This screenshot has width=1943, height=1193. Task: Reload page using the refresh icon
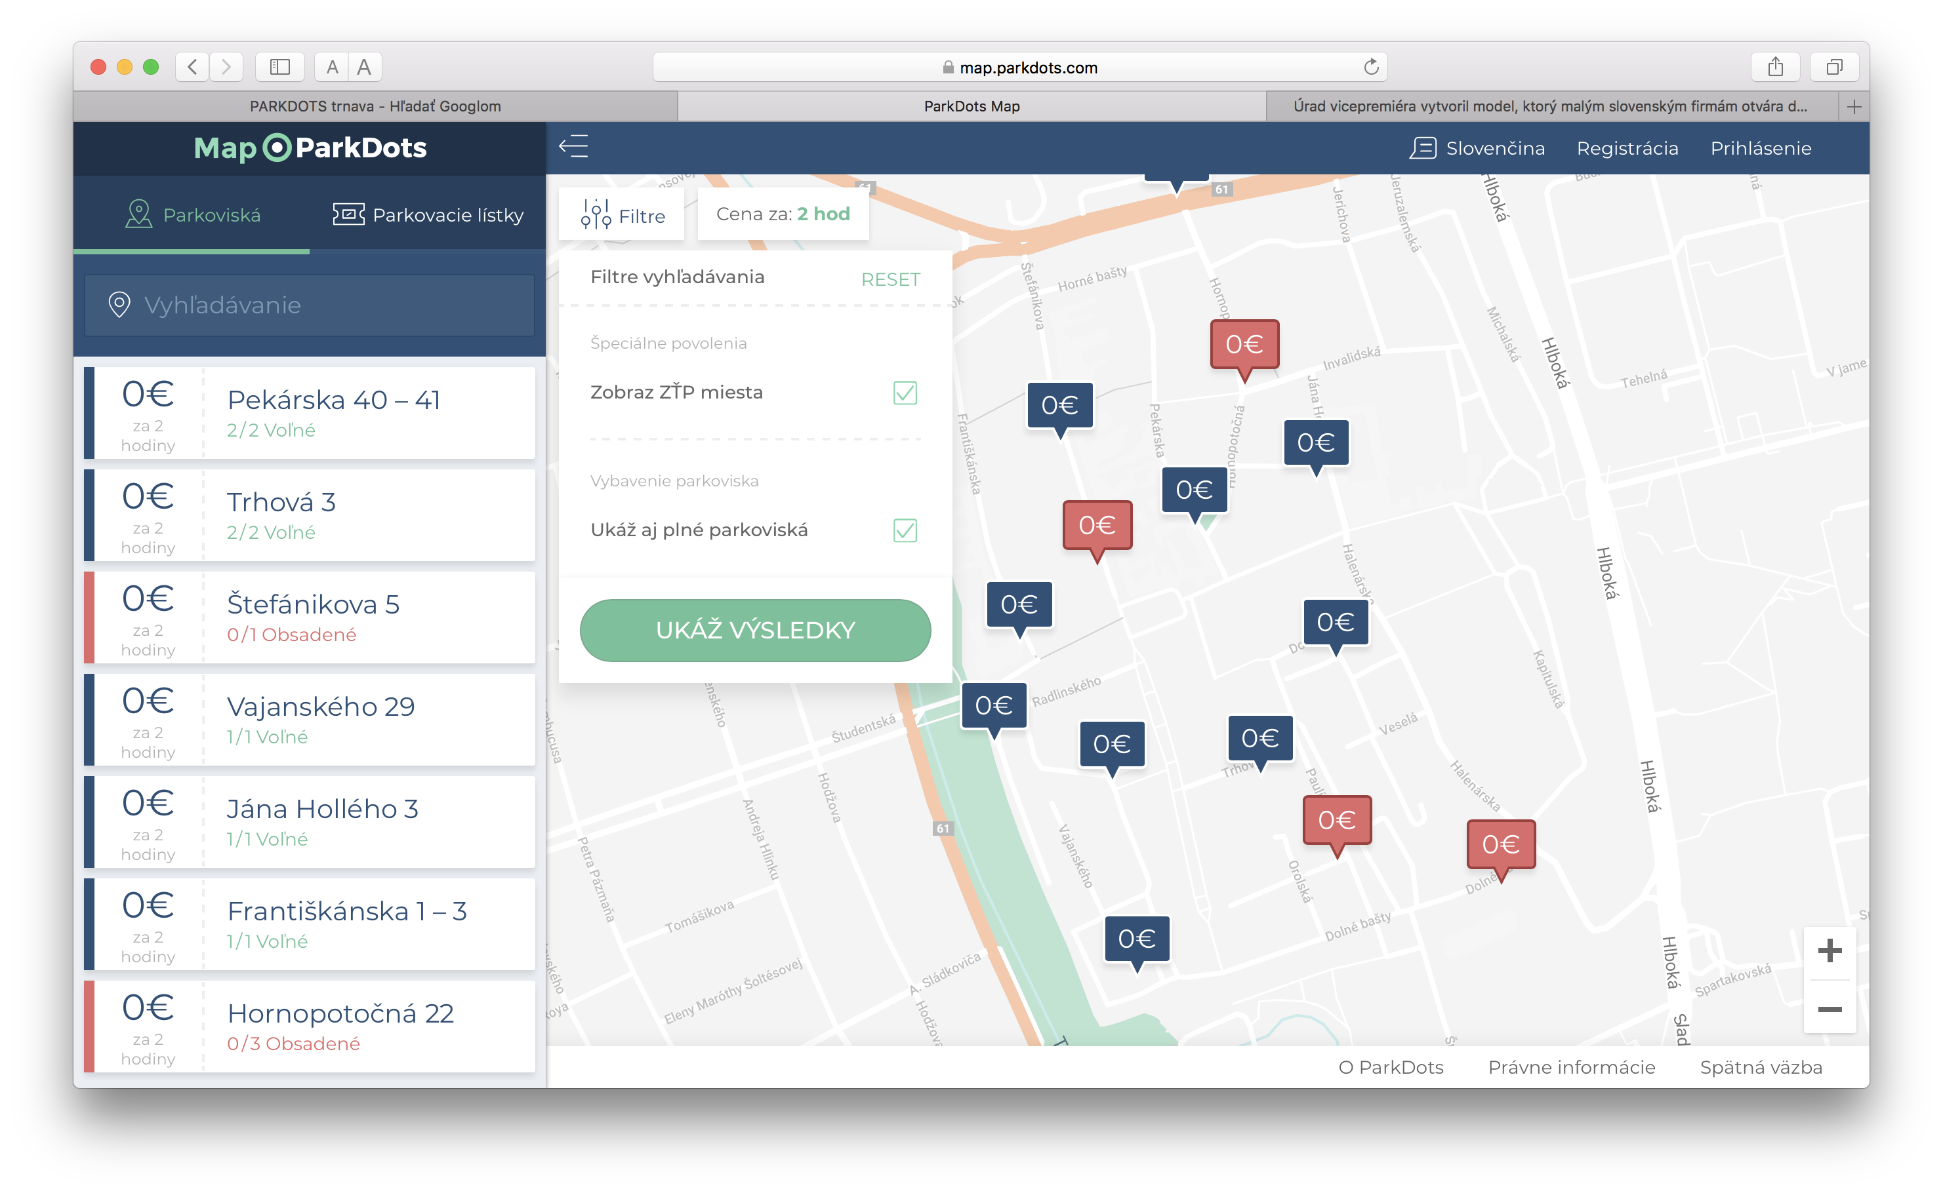coord(1370,67)
